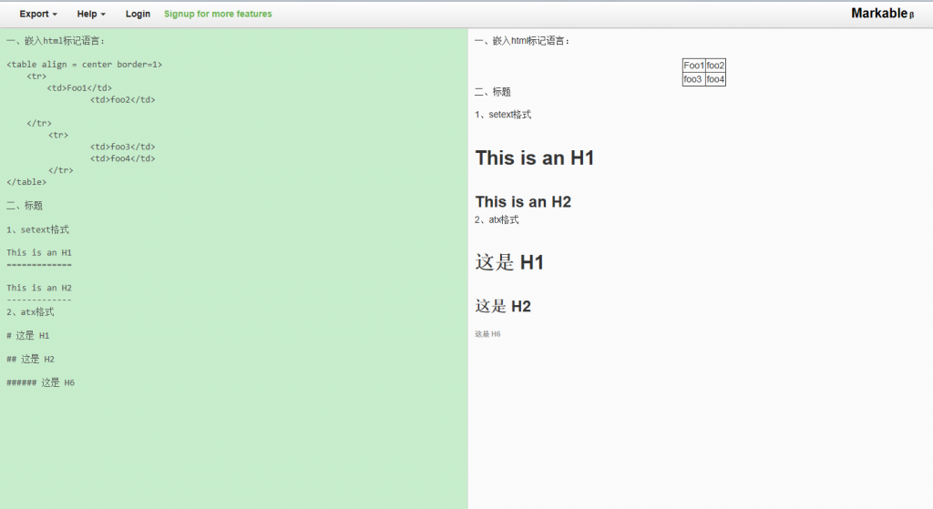
Task: Click 'This is an H1' source line in editor
Action: click(38, 253)
